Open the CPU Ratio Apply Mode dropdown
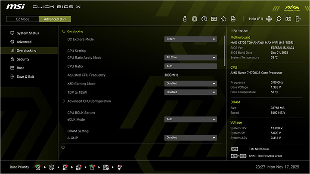Viewport: 310px width, 174px height. pyautogui.click(x=190, y=58)
